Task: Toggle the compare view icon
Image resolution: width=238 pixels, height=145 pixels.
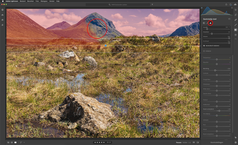Action: click(194, 142)
